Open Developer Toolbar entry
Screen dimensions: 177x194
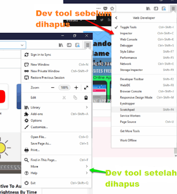(144, 79)
